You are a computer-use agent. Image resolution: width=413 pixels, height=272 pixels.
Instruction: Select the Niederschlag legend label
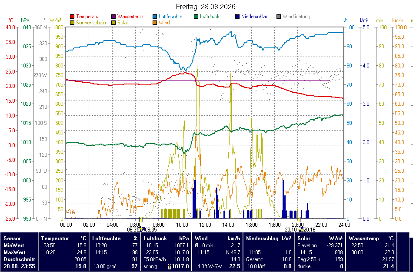[255, 17]
